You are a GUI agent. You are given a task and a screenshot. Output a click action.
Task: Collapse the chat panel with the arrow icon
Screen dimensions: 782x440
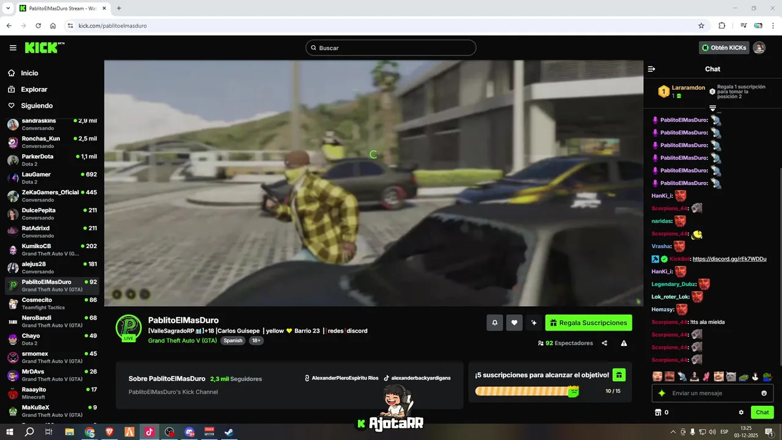(x=651, y=69)
